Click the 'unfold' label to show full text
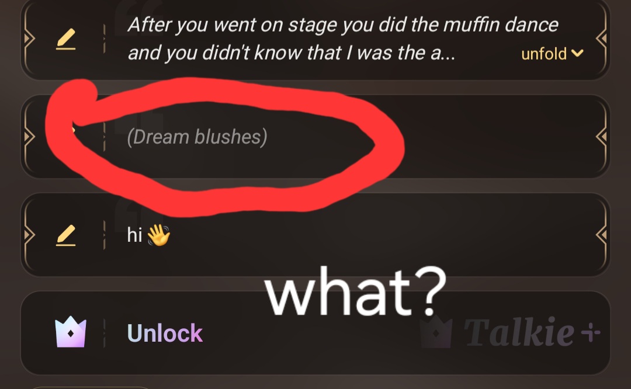This screenshot has width=631, height=389. [544, 54]
